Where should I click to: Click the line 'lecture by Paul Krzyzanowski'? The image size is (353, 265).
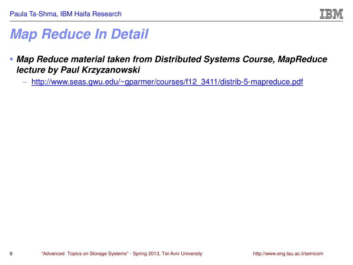[78, 70]
